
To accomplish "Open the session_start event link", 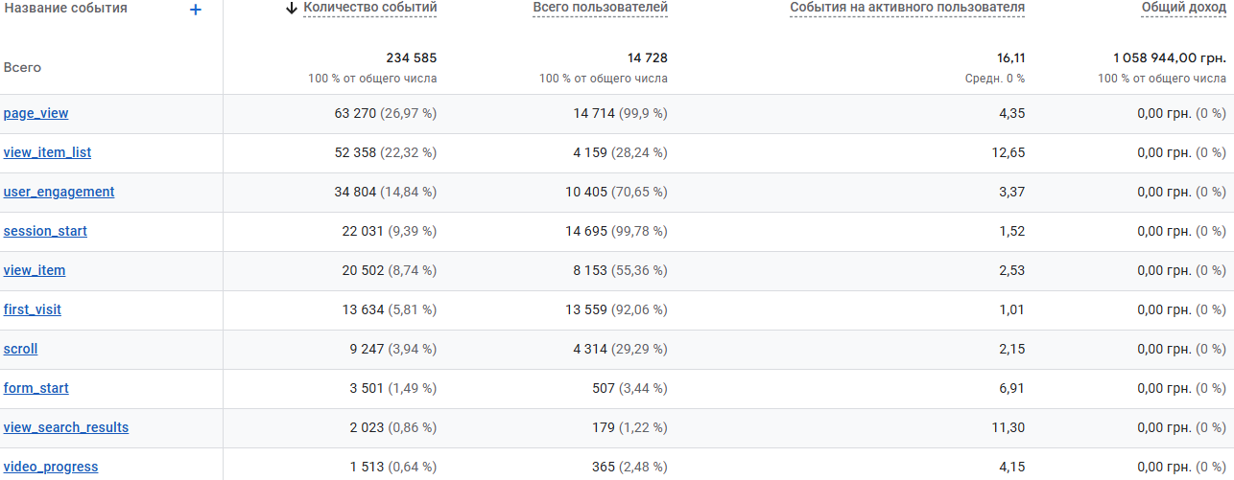I will pos(46,231).
